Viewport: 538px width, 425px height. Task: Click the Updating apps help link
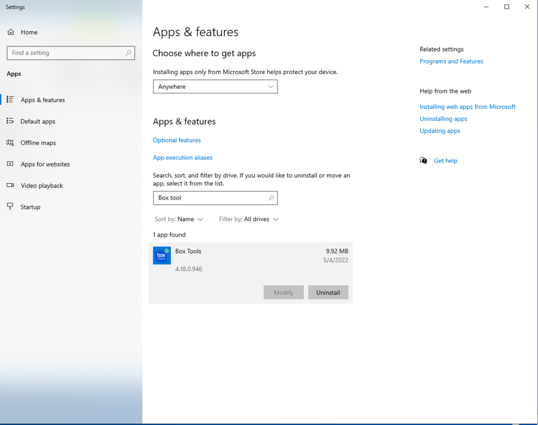pyautogui.click(x=440, y=131)
